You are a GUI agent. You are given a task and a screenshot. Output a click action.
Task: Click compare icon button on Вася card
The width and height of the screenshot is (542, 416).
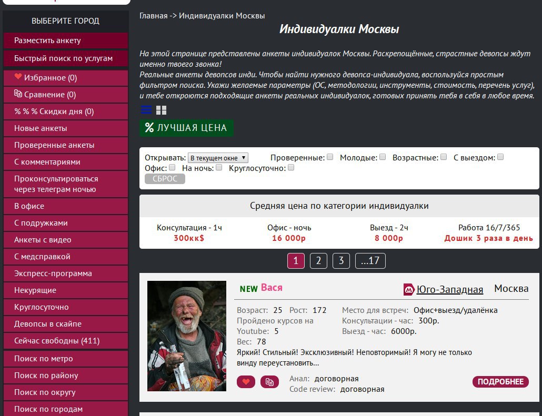point(269,382)
